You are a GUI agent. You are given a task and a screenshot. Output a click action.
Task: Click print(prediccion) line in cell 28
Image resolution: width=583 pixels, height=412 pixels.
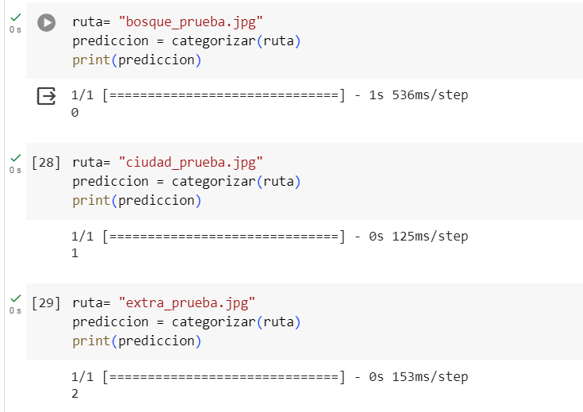[x=137, y=201]
